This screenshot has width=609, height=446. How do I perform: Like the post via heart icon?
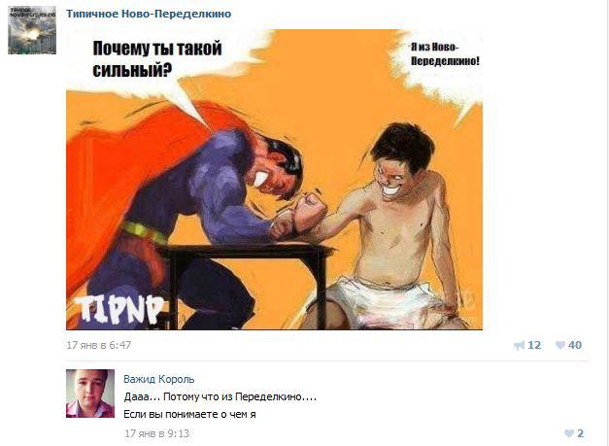pos(560,345)
